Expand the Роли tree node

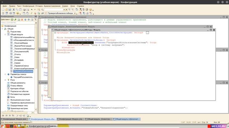(5, 80)
